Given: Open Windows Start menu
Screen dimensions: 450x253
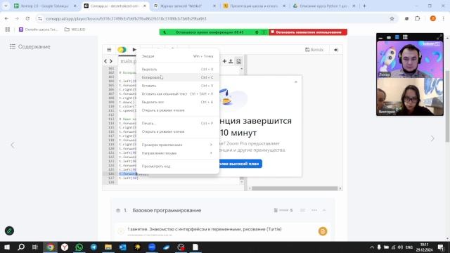Looking at the screenshot, I should (7, 247).
